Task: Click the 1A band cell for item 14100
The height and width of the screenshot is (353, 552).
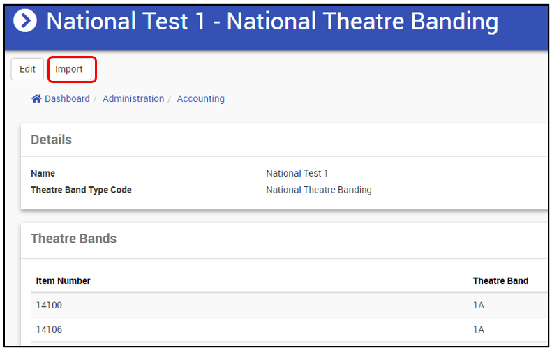Action: click(479, 305)
